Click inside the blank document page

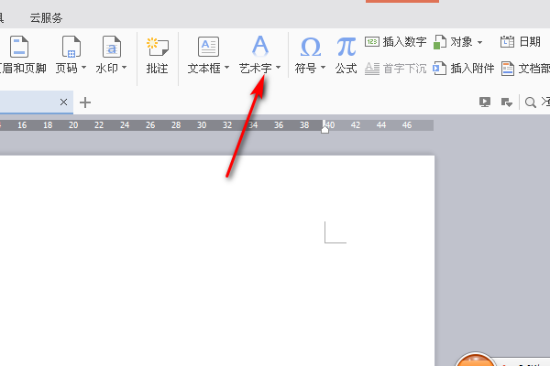(216, 260)
